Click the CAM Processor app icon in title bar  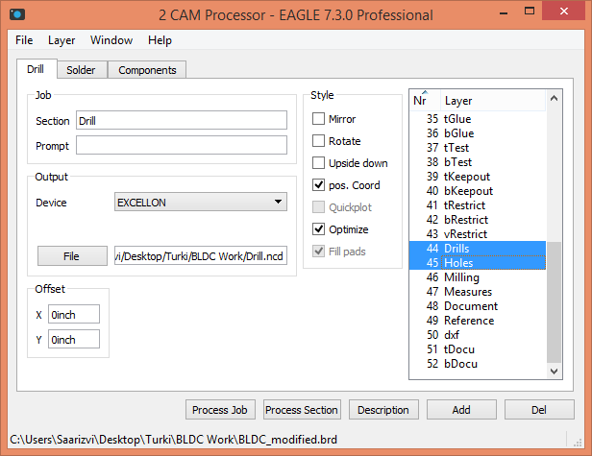point(17,14)
